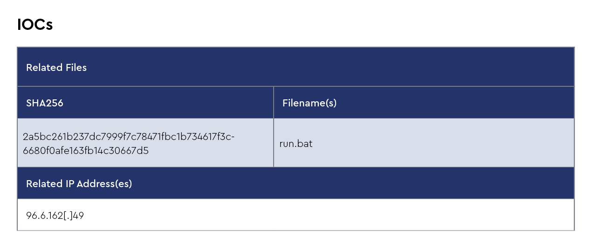
Task: Click the SHA256 column header
Action: 45,103
